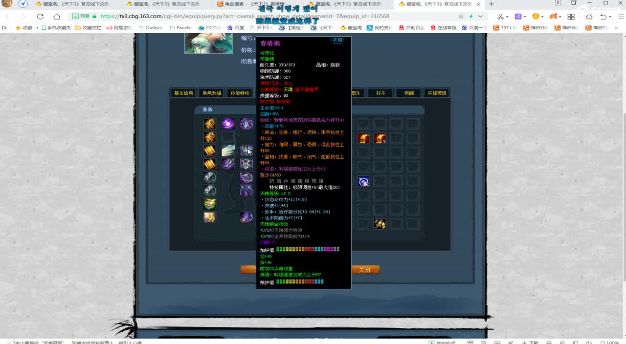Expand the dropdown arrow next to the undo icon
The image size is (626, 344).
pos(610,17)
